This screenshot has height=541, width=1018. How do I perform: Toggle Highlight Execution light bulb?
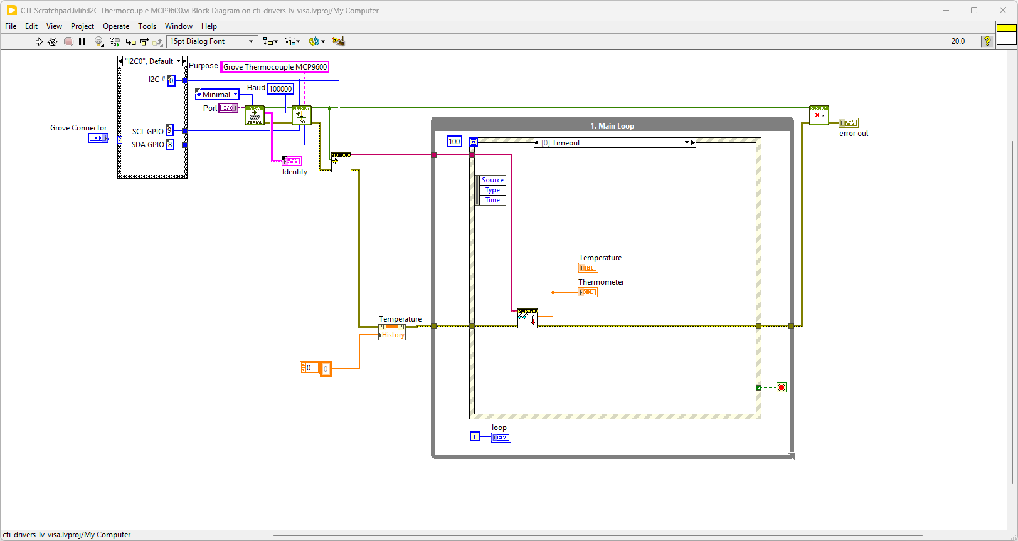tap(98, 41)
